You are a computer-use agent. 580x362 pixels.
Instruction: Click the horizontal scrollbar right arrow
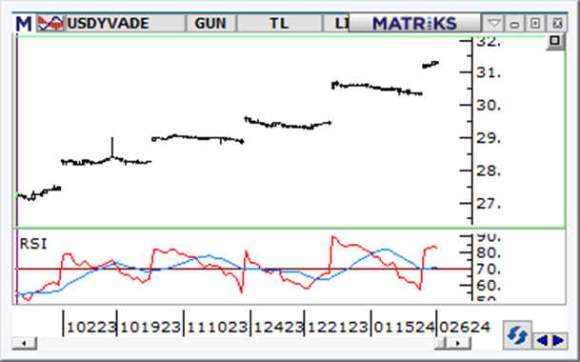point(458,343)
